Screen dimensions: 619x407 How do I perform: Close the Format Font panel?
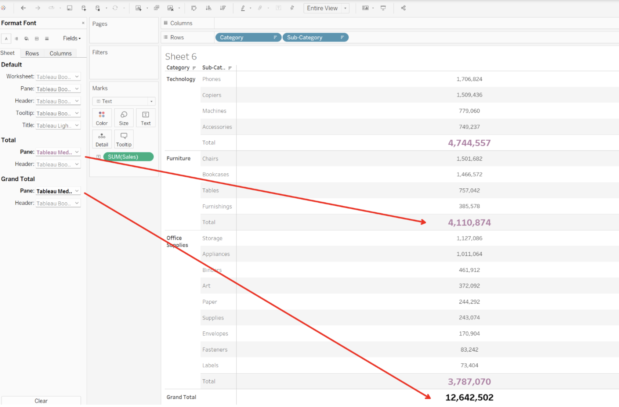pos(83,23)
